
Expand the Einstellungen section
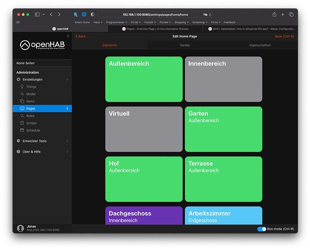pyautogui.click(x=42, y=79)
